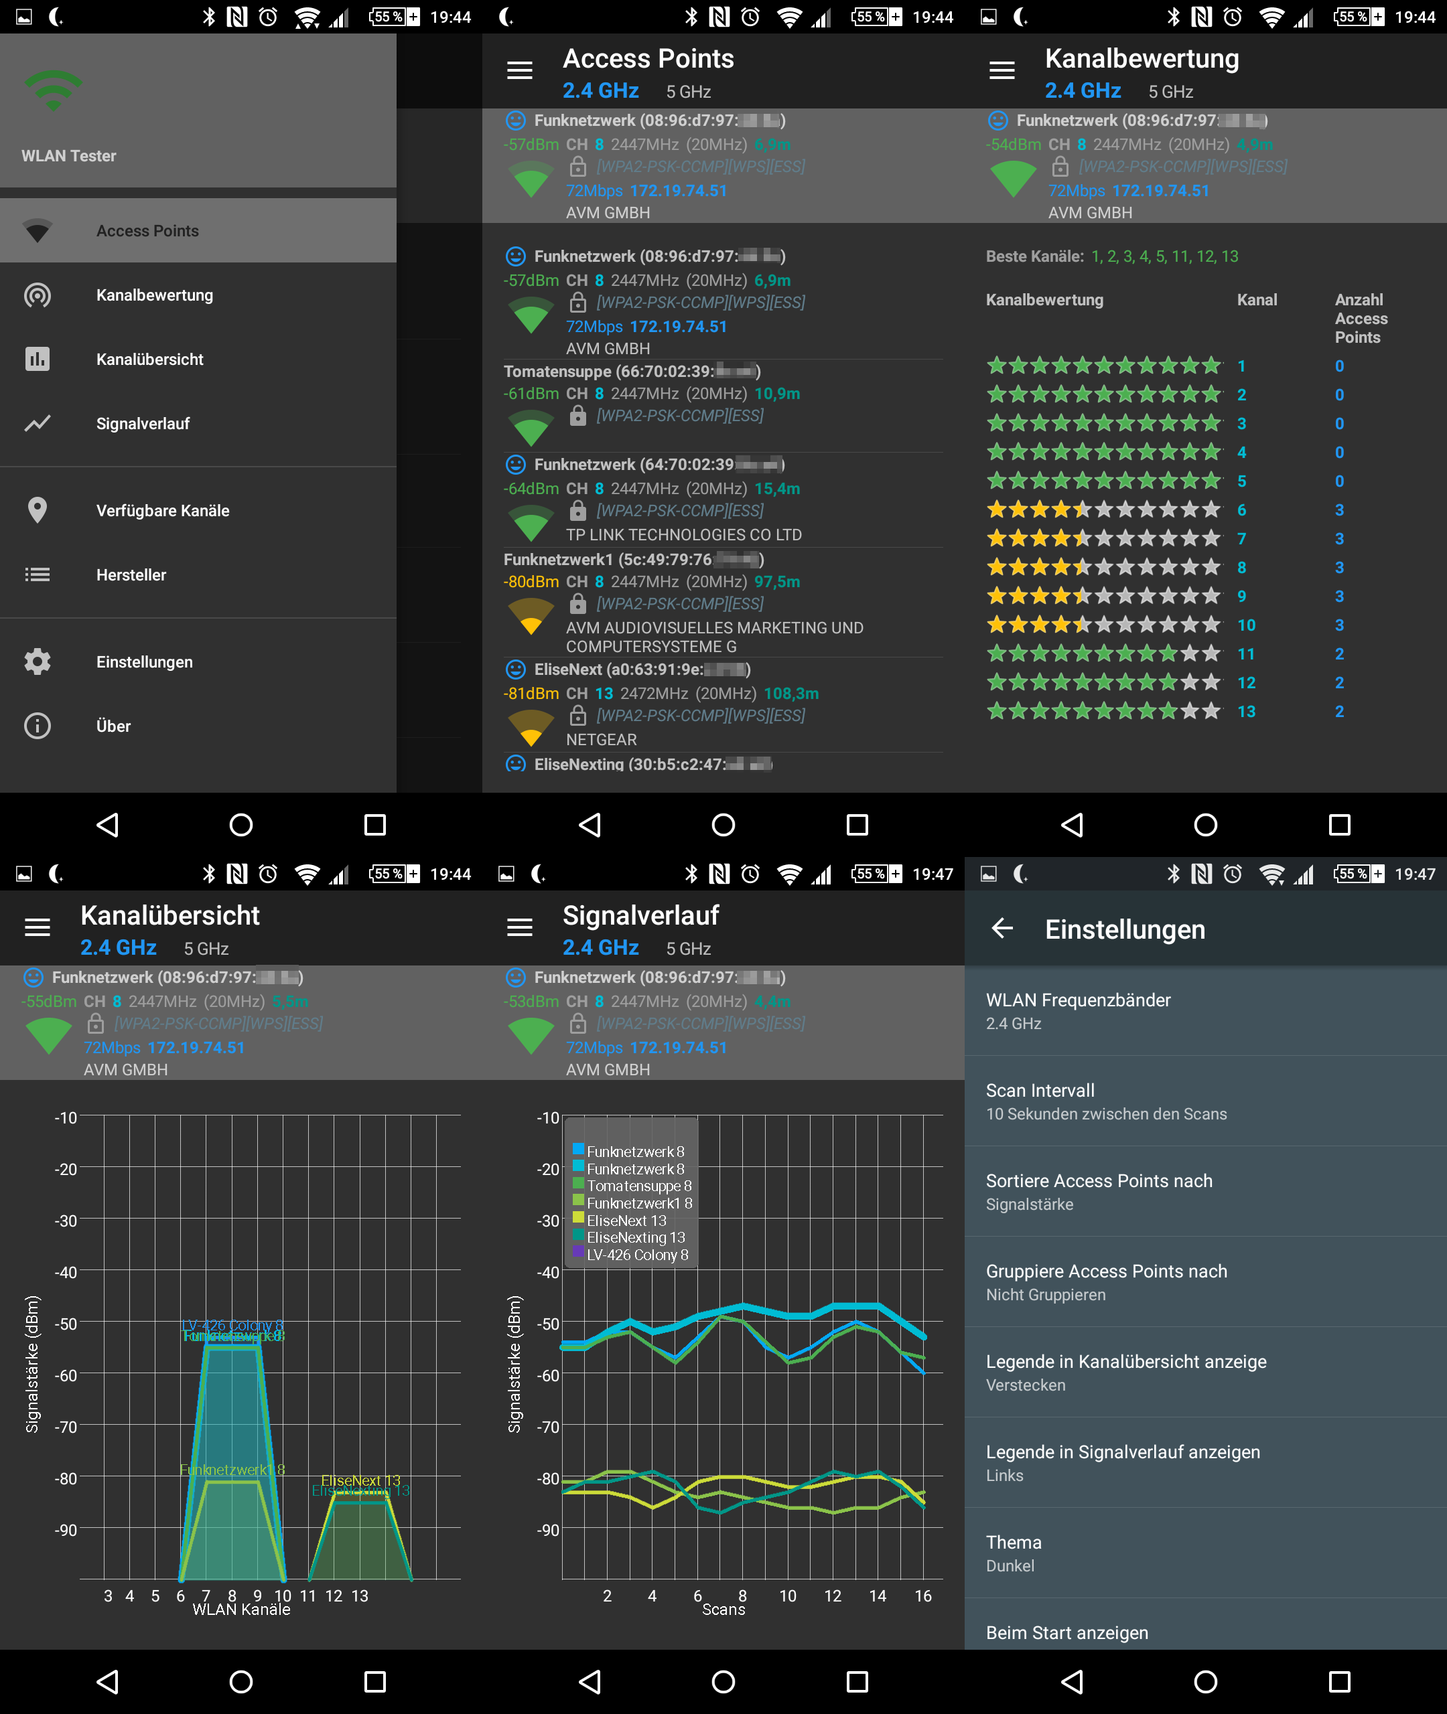Switch to 5 GHz tab in Kanalübersicht
Image resolution: width=1447 pixels, height=1714 pixels.
[x=206, y=949]
